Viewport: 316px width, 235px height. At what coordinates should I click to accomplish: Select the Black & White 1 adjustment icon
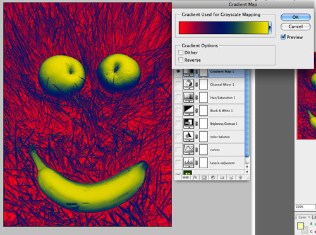click(x=188, y=110)
